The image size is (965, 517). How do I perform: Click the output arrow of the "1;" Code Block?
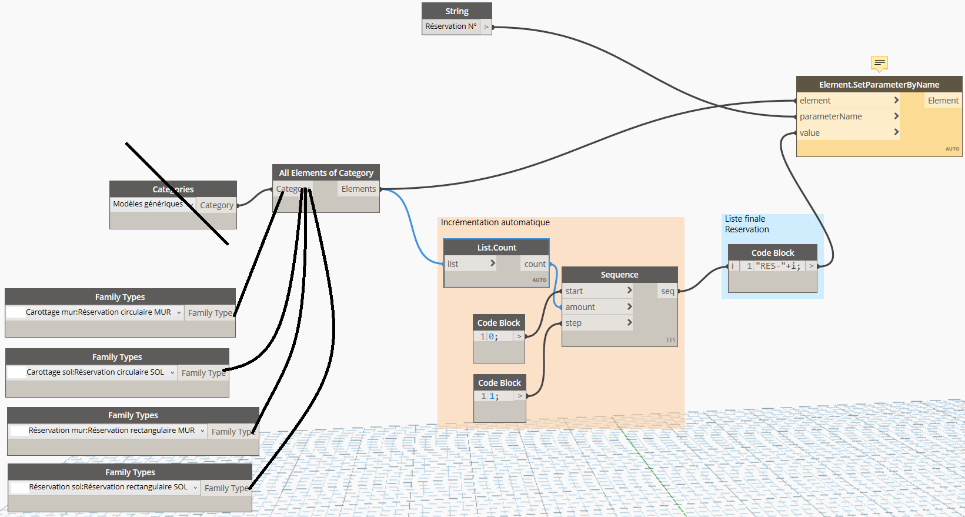pyautogui.click(x=520, y=396)
